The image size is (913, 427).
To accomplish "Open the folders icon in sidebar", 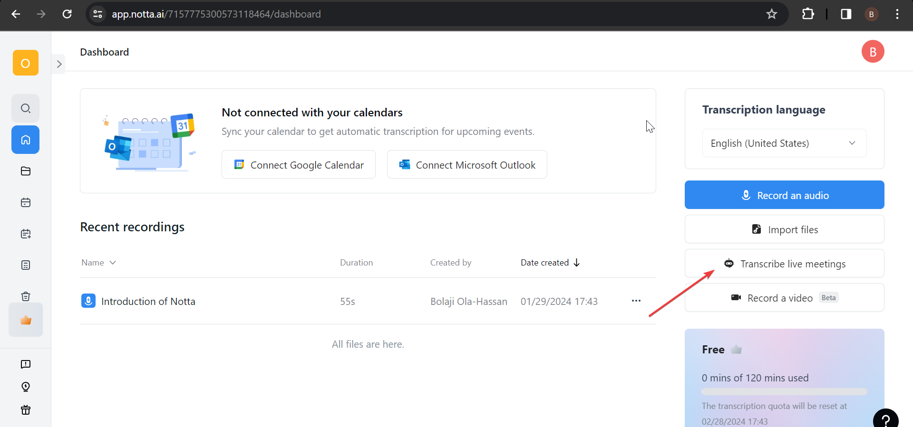I will click(26, 171).
